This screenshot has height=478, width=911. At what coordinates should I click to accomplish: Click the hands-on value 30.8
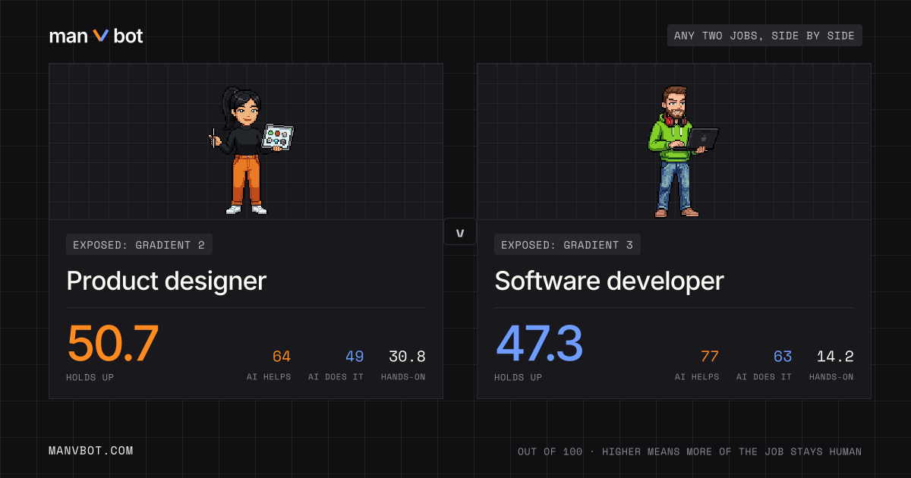407,357
